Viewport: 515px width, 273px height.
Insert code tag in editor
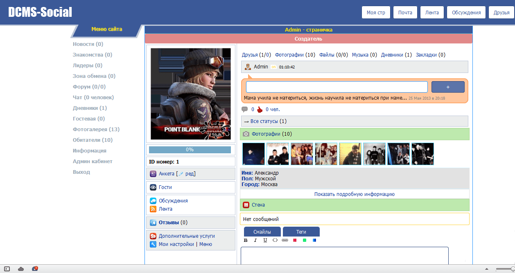coord(275,240)
